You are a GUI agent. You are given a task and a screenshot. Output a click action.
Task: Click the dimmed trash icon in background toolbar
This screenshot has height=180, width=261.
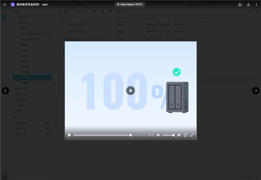[x=118, y=11]
